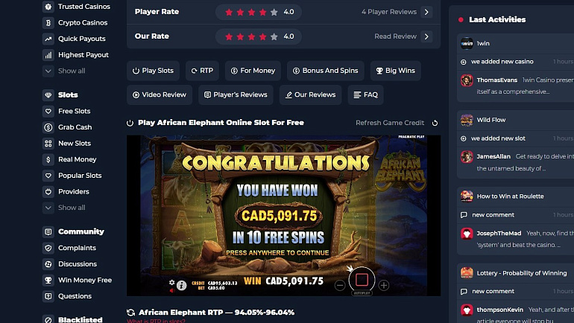574x323 pixels.
Task: Open the Big Wins section
Action: tap(395, 71)
